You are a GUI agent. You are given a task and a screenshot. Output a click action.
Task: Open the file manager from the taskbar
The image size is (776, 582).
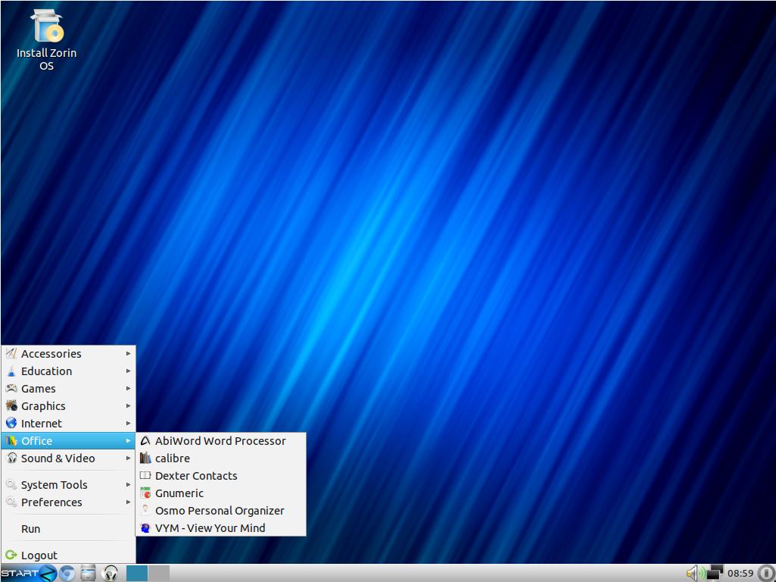tap(89, 573)
